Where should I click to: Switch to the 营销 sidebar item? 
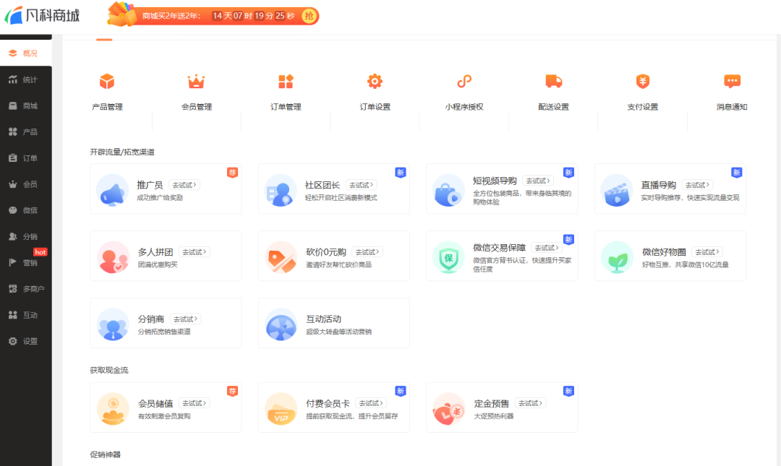(x=26, y=262)
